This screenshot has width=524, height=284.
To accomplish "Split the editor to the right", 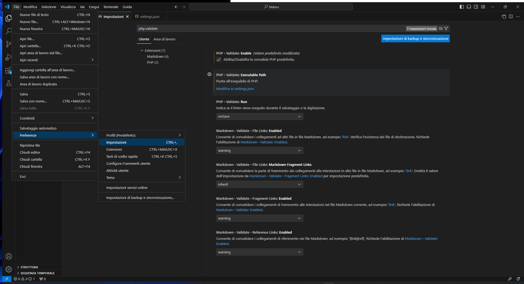I will pos(510,16).
